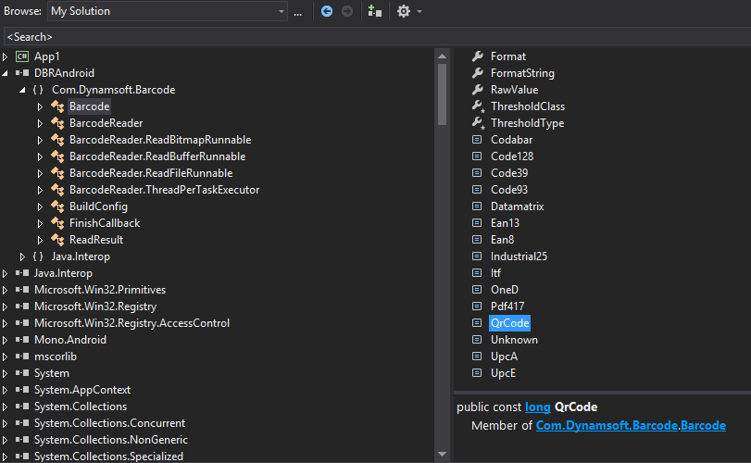Expand the Mono.Android assembly node
Viewport: 751px width, 463px height.
tap(6, 340)
